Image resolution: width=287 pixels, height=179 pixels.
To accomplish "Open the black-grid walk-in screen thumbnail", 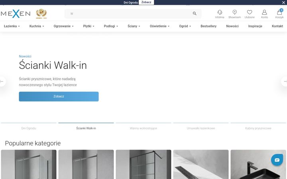I will tap(143, 164).
